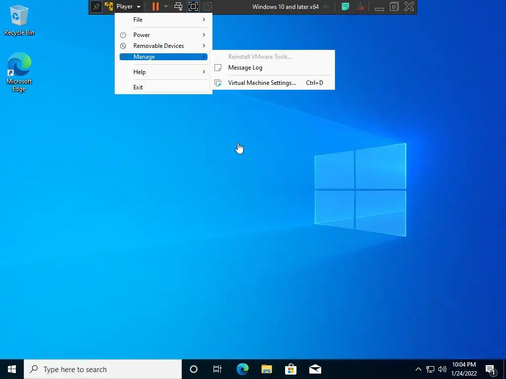Open the Help submenu
This screenshot has width=506, height=379.
click(x=163, y=72)
